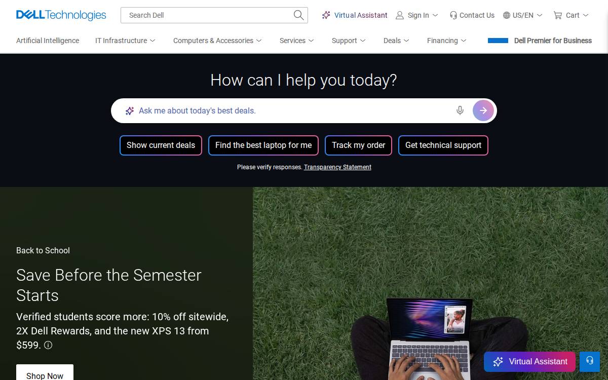Click Find the best laptop for me
This screenshot has width=608, height=380.
point(263,145)
